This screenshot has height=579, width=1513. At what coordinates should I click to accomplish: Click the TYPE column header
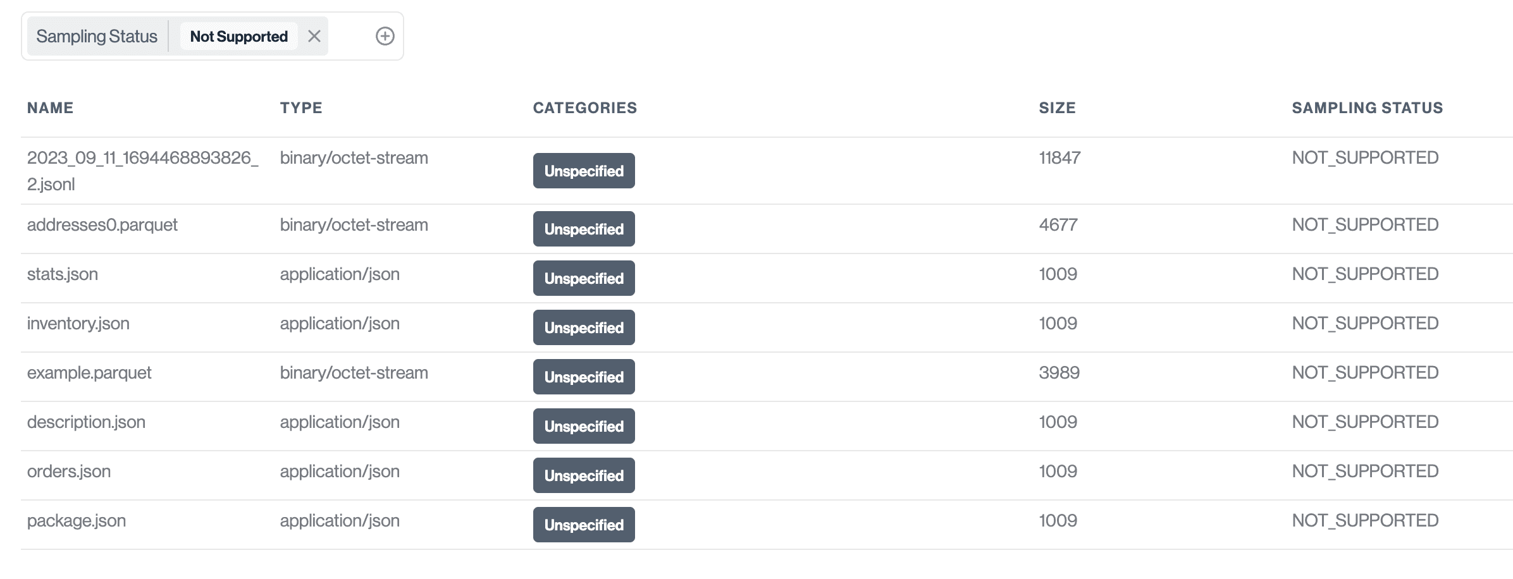302,107
